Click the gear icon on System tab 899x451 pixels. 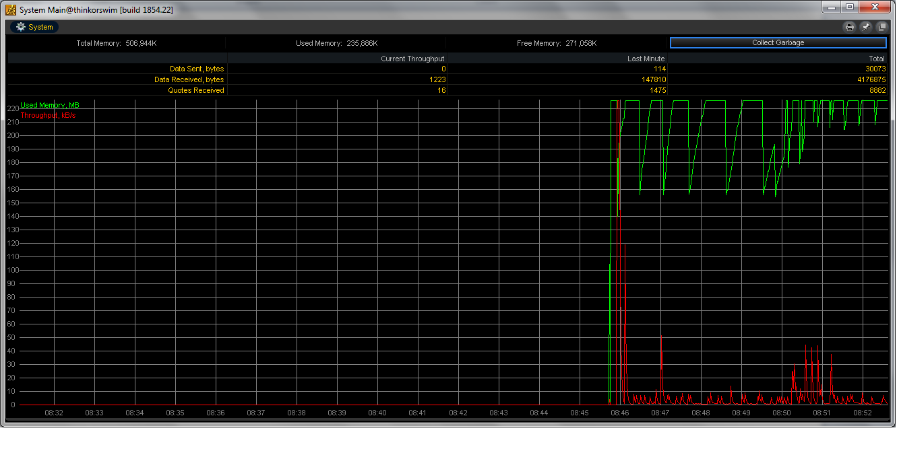coord(21,27)
